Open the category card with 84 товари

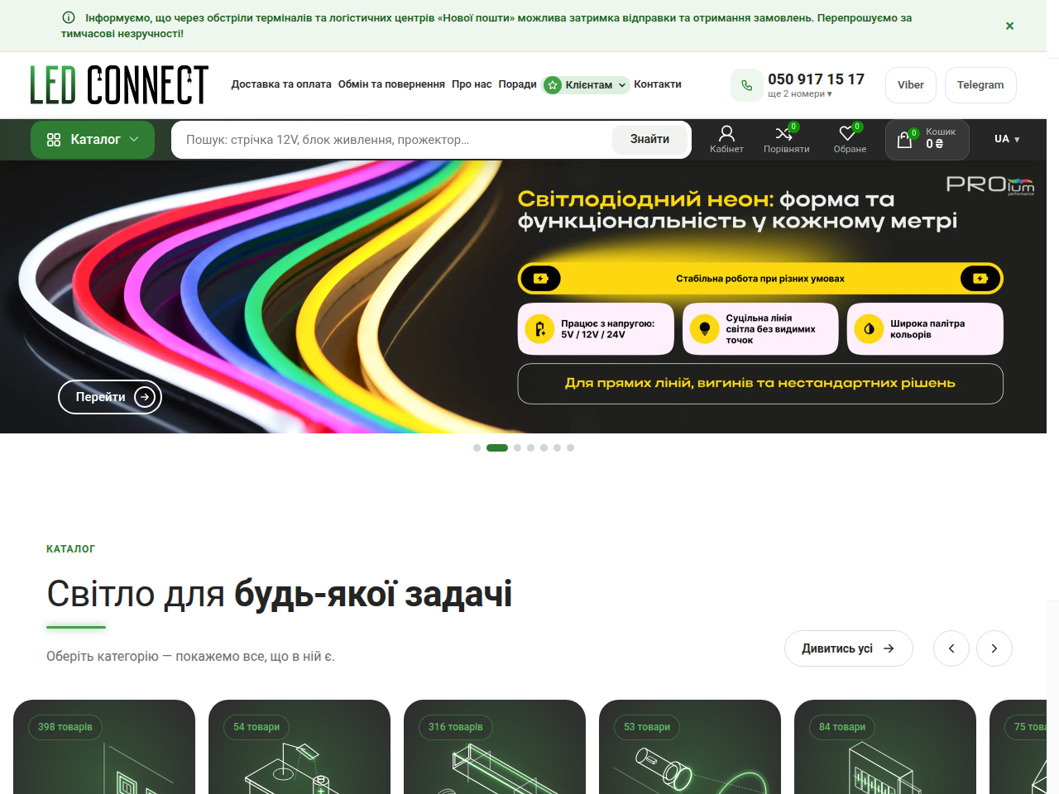coord(885,747)
